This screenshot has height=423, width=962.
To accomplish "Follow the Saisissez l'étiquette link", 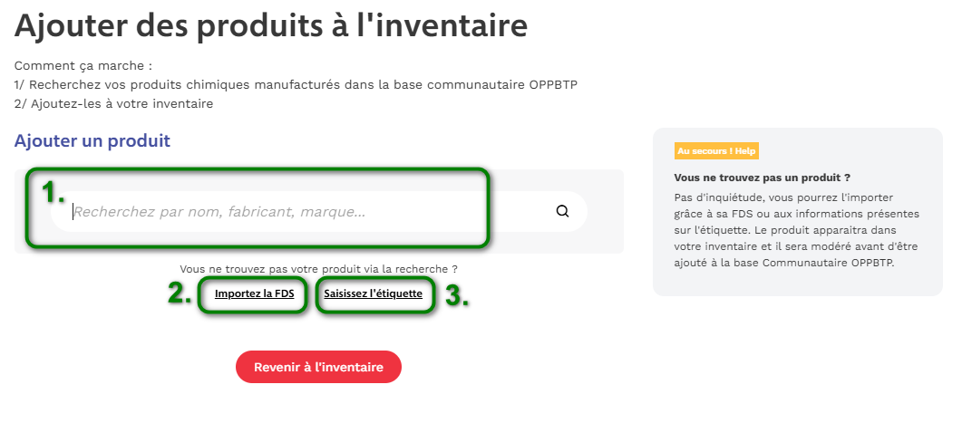I will point(373,293).
